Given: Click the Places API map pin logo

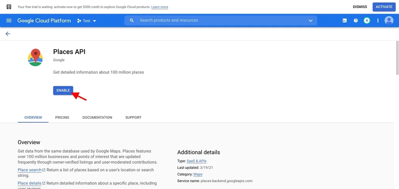Looking at the screenshot, I should [35, 58].
